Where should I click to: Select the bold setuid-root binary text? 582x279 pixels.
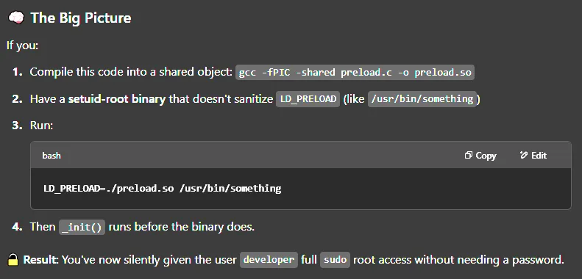(116, 99)
